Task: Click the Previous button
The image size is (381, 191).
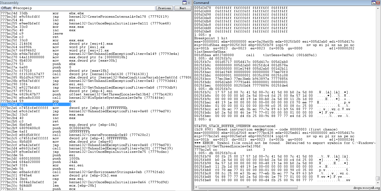Action: coord(164,8)
